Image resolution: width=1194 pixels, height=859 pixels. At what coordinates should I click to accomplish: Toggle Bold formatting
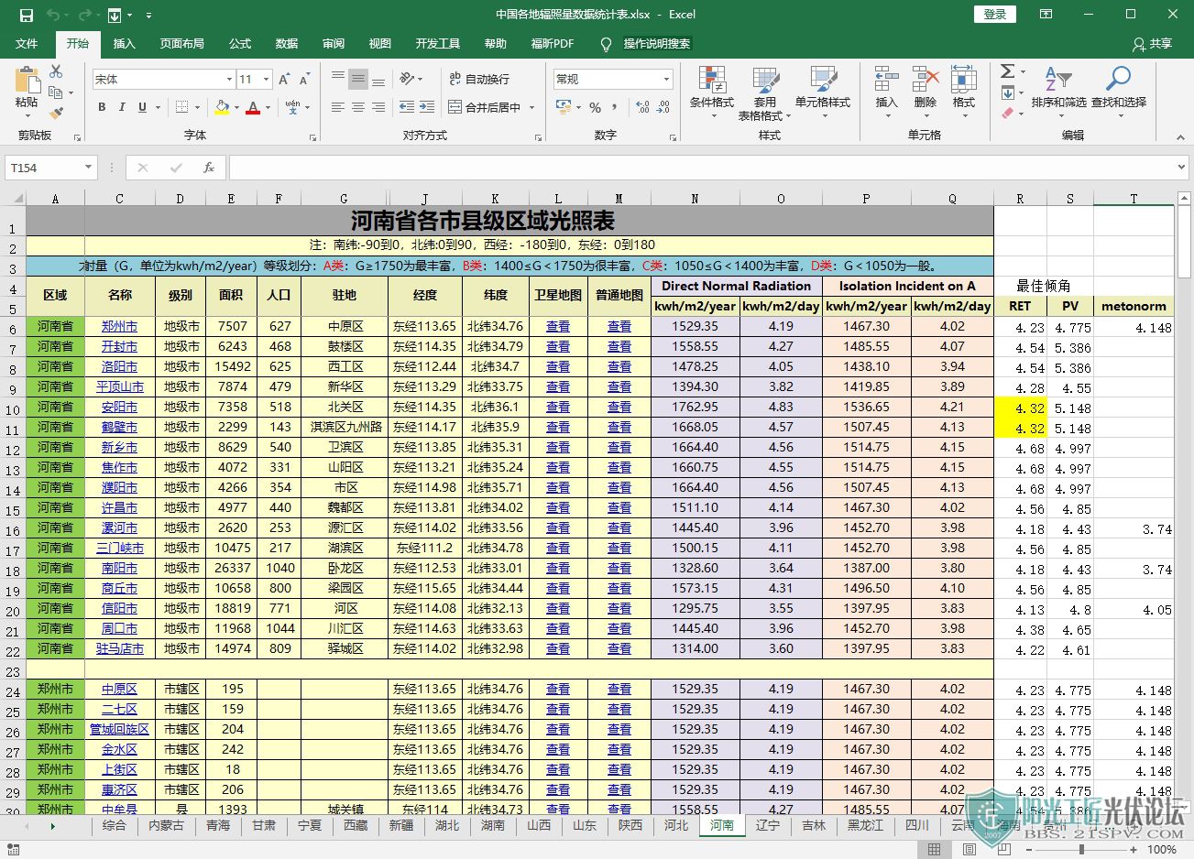102,107
